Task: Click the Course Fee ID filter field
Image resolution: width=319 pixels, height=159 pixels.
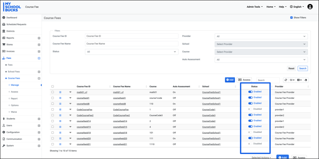Action: click(132, 36)
